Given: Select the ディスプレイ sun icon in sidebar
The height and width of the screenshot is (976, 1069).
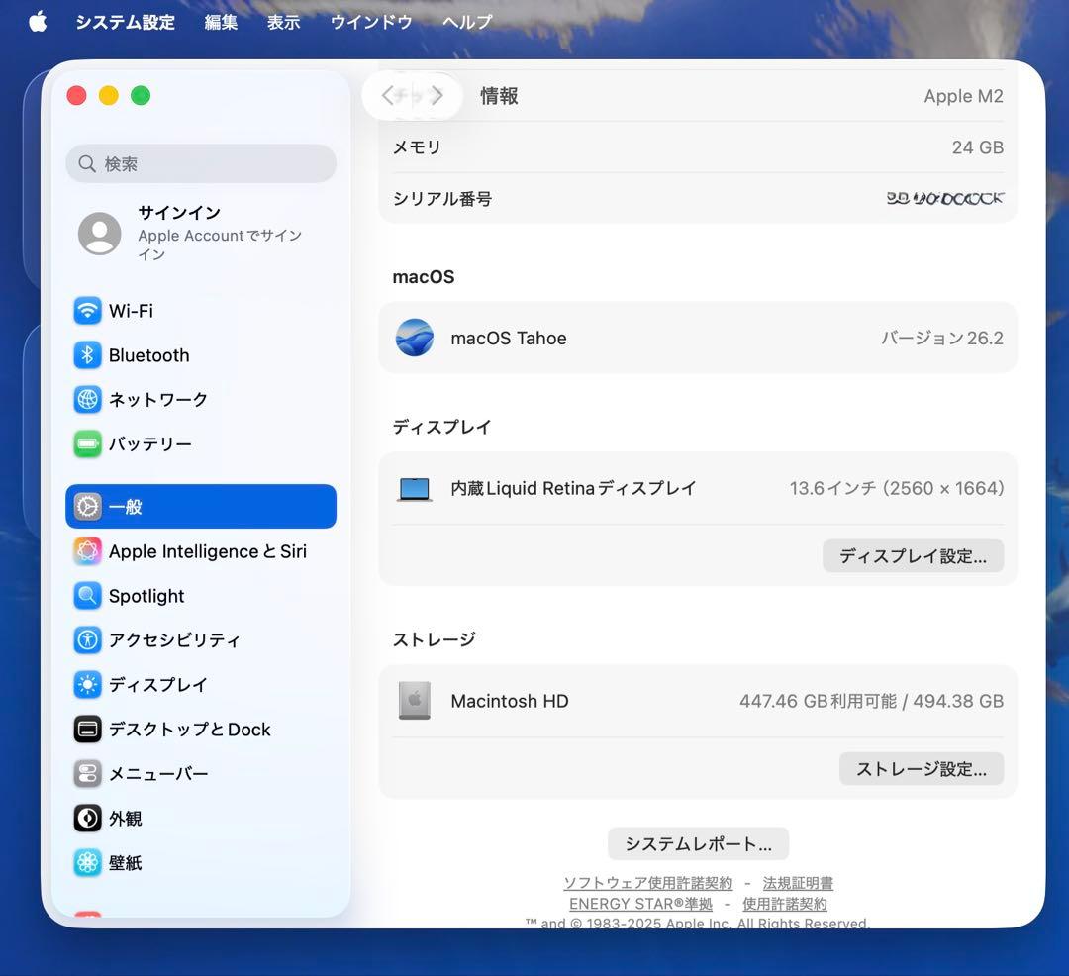Looking at the screenshot, I should [87, 684].
